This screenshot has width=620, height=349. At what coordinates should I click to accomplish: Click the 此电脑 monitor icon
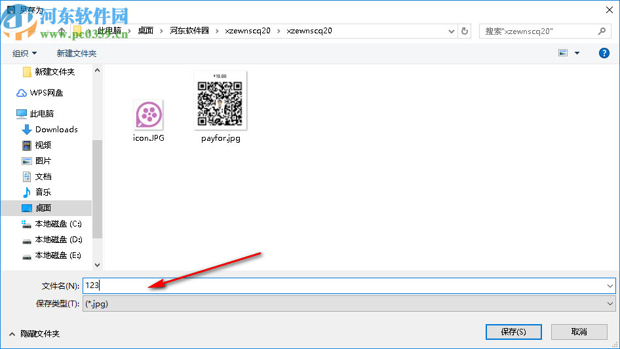tap(22, 114)
